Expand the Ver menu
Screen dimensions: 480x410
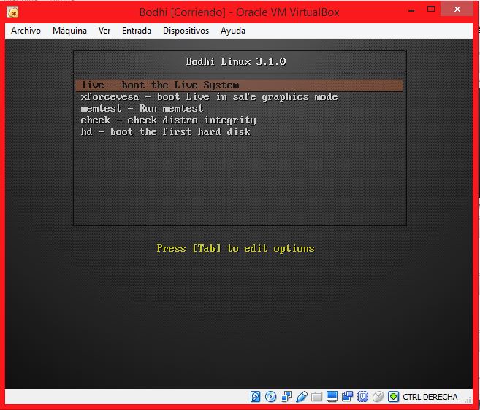[x=104, y=31]
